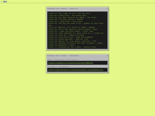Select track 13 broad daylight
Image resolution: width=155 pixels, height=116 pixels.
[x=68, y=39]
